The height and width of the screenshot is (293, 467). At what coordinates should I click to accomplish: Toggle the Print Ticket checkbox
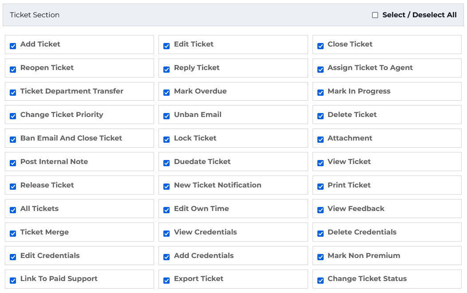coord(320,187)
